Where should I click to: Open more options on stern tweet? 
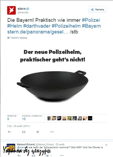(x=52, y=132)
